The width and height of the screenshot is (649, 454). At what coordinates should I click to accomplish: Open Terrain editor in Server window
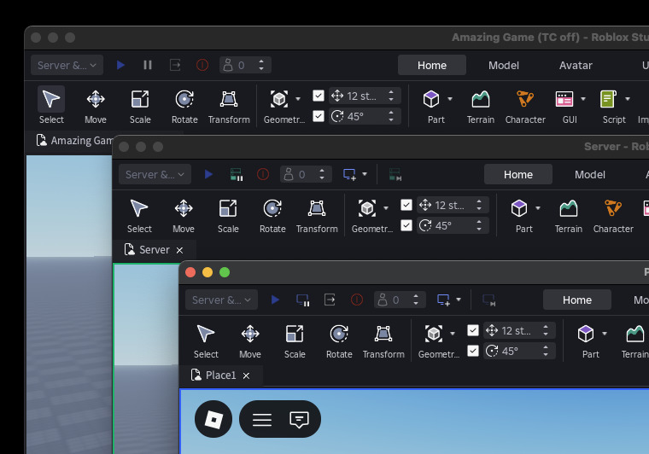[x=568, y=214]
